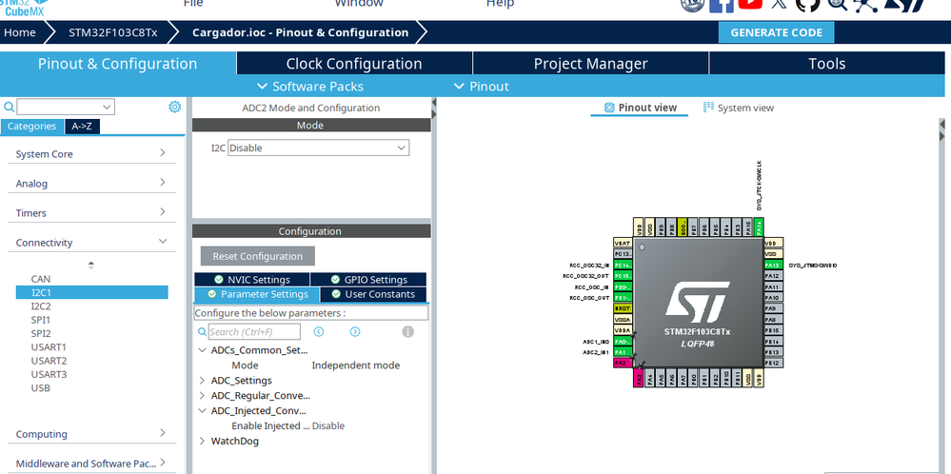The width and height of the screenshot is (951, 474).
Task: Expand the Analog category
Action: (91, 183)
